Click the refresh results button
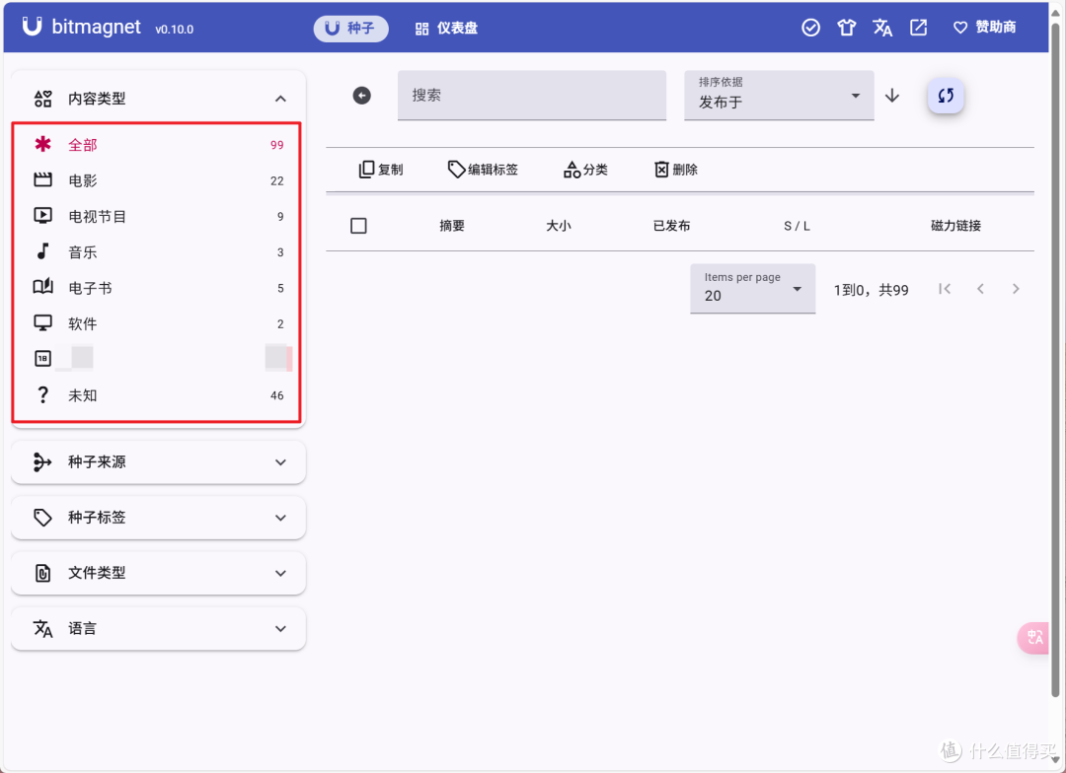The width and height of the screenshot is (1066, 773). pyautogui.click(x=946, y=96)
